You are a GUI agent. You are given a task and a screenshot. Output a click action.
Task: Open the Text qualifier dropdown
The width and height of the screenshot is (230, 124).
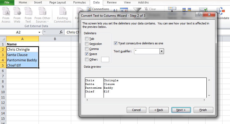(x=161, y=51)
